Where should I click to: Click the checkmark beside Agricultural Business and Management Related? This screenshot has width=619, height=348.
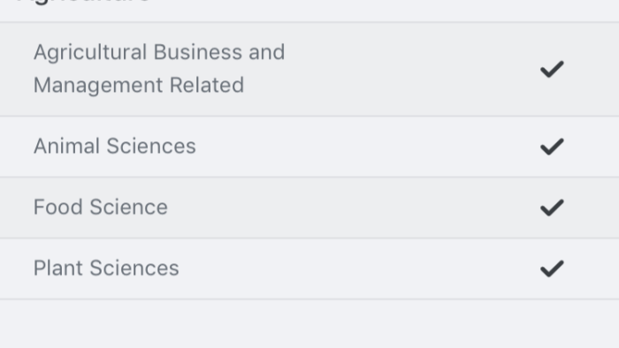coord(552,70)
